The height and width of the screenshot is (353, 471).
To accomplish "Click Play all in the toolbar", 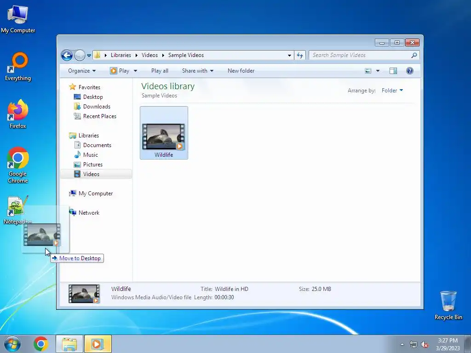I will tap(160, 71).
